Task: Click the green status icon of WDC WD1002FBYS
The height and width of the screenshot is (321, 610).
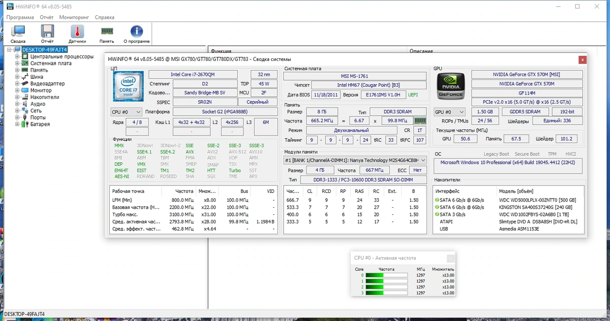Action: tap(437, 214)
